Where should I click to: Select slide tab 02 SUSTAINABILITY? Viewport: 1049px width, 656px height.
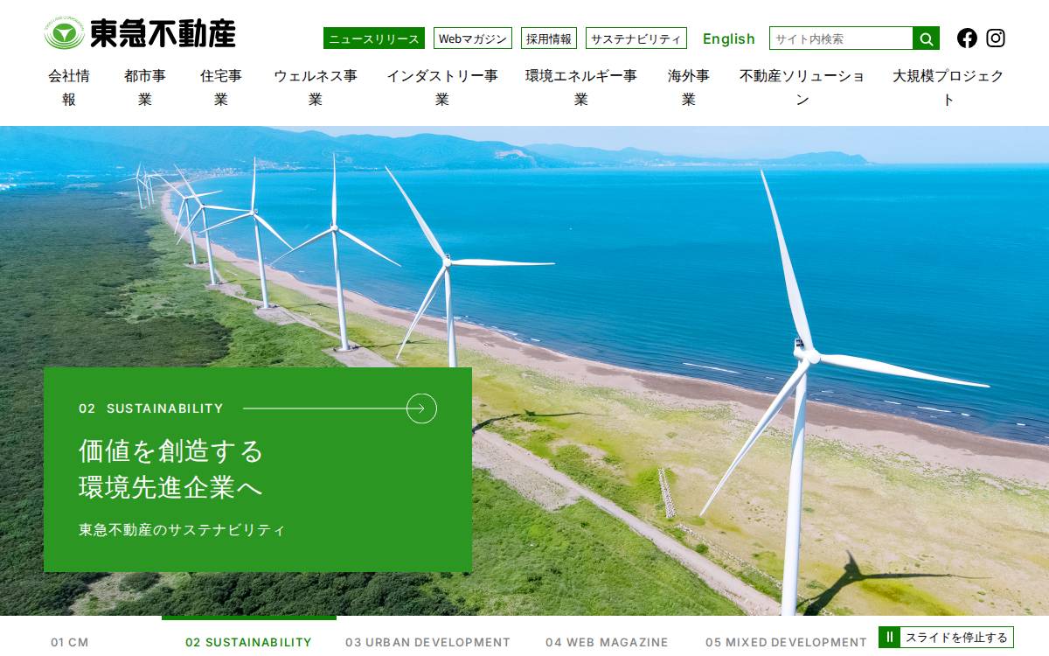pos(248,642)
